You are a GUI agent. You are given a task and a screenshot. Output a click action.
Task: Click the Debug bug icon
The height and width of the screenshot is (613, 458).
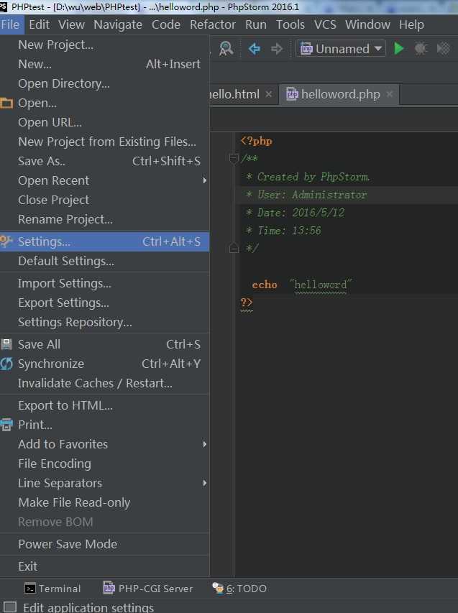(x=421, y=48)
